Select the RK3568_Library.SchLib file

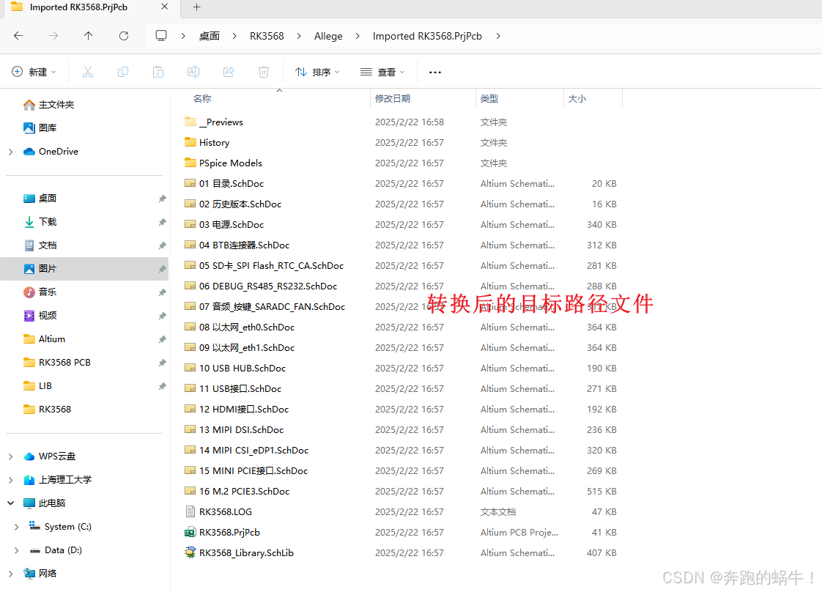(239, 552)
